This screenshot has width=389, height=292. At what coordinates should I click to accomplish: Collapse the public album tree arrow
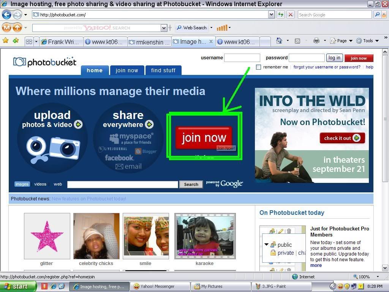point(266,244)
